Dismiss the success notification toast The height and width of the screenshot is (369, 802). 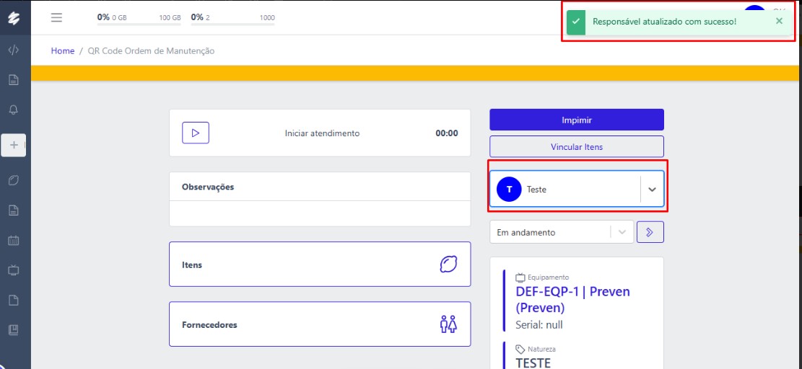pos(779,21)
